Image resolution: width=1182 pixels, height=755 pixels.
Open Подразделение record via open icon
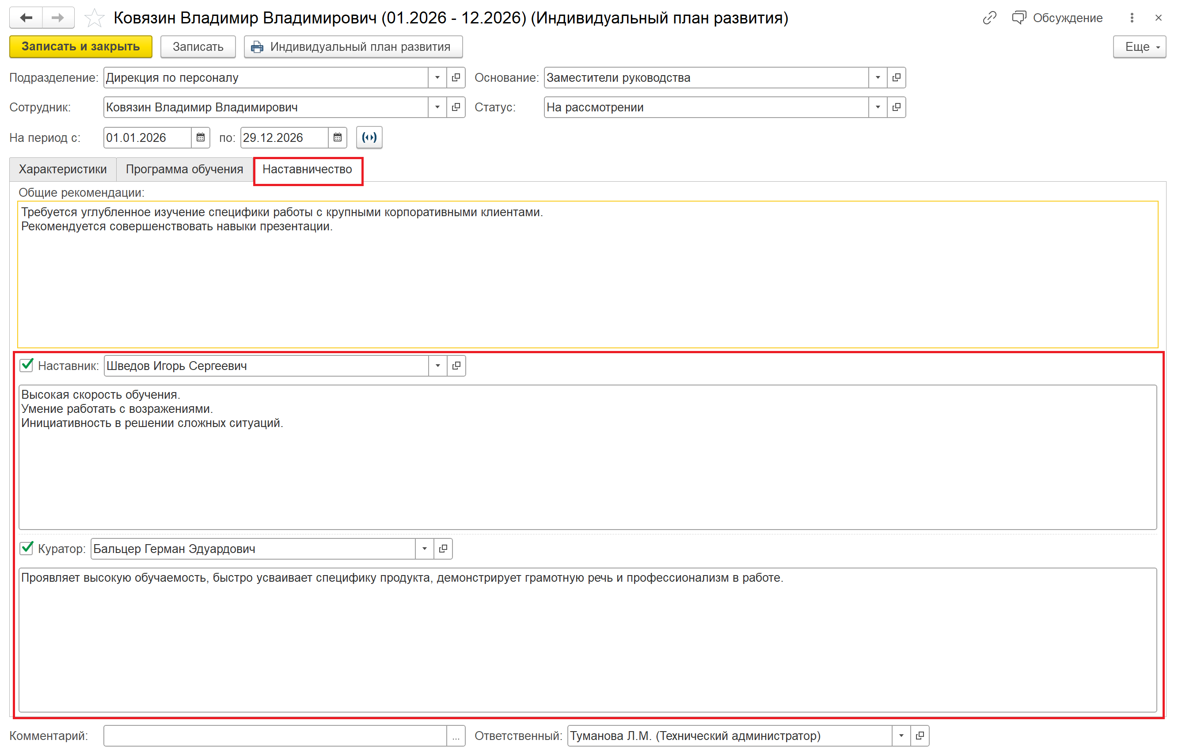[x=456, y=77]
